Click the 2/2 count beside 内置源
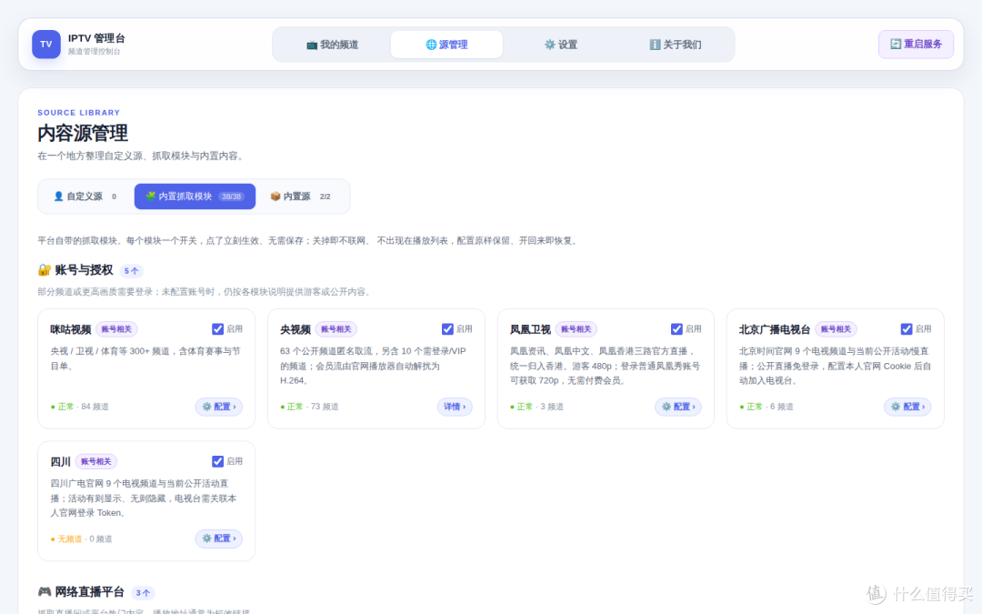Image resolution: width=982 pixels, height=614 pixels. point(325,196)
